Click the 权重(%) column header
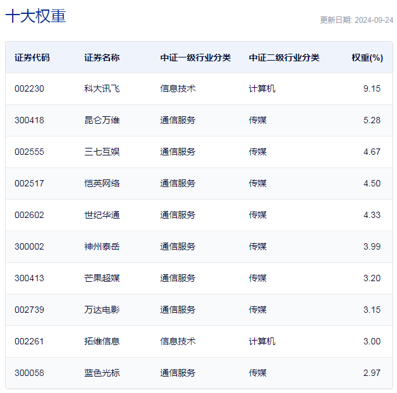 [367, 57]
